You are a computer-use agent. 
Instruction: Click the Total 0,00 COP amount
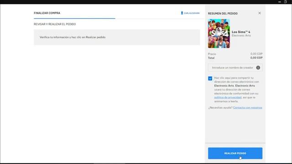(x=256, y=58)
